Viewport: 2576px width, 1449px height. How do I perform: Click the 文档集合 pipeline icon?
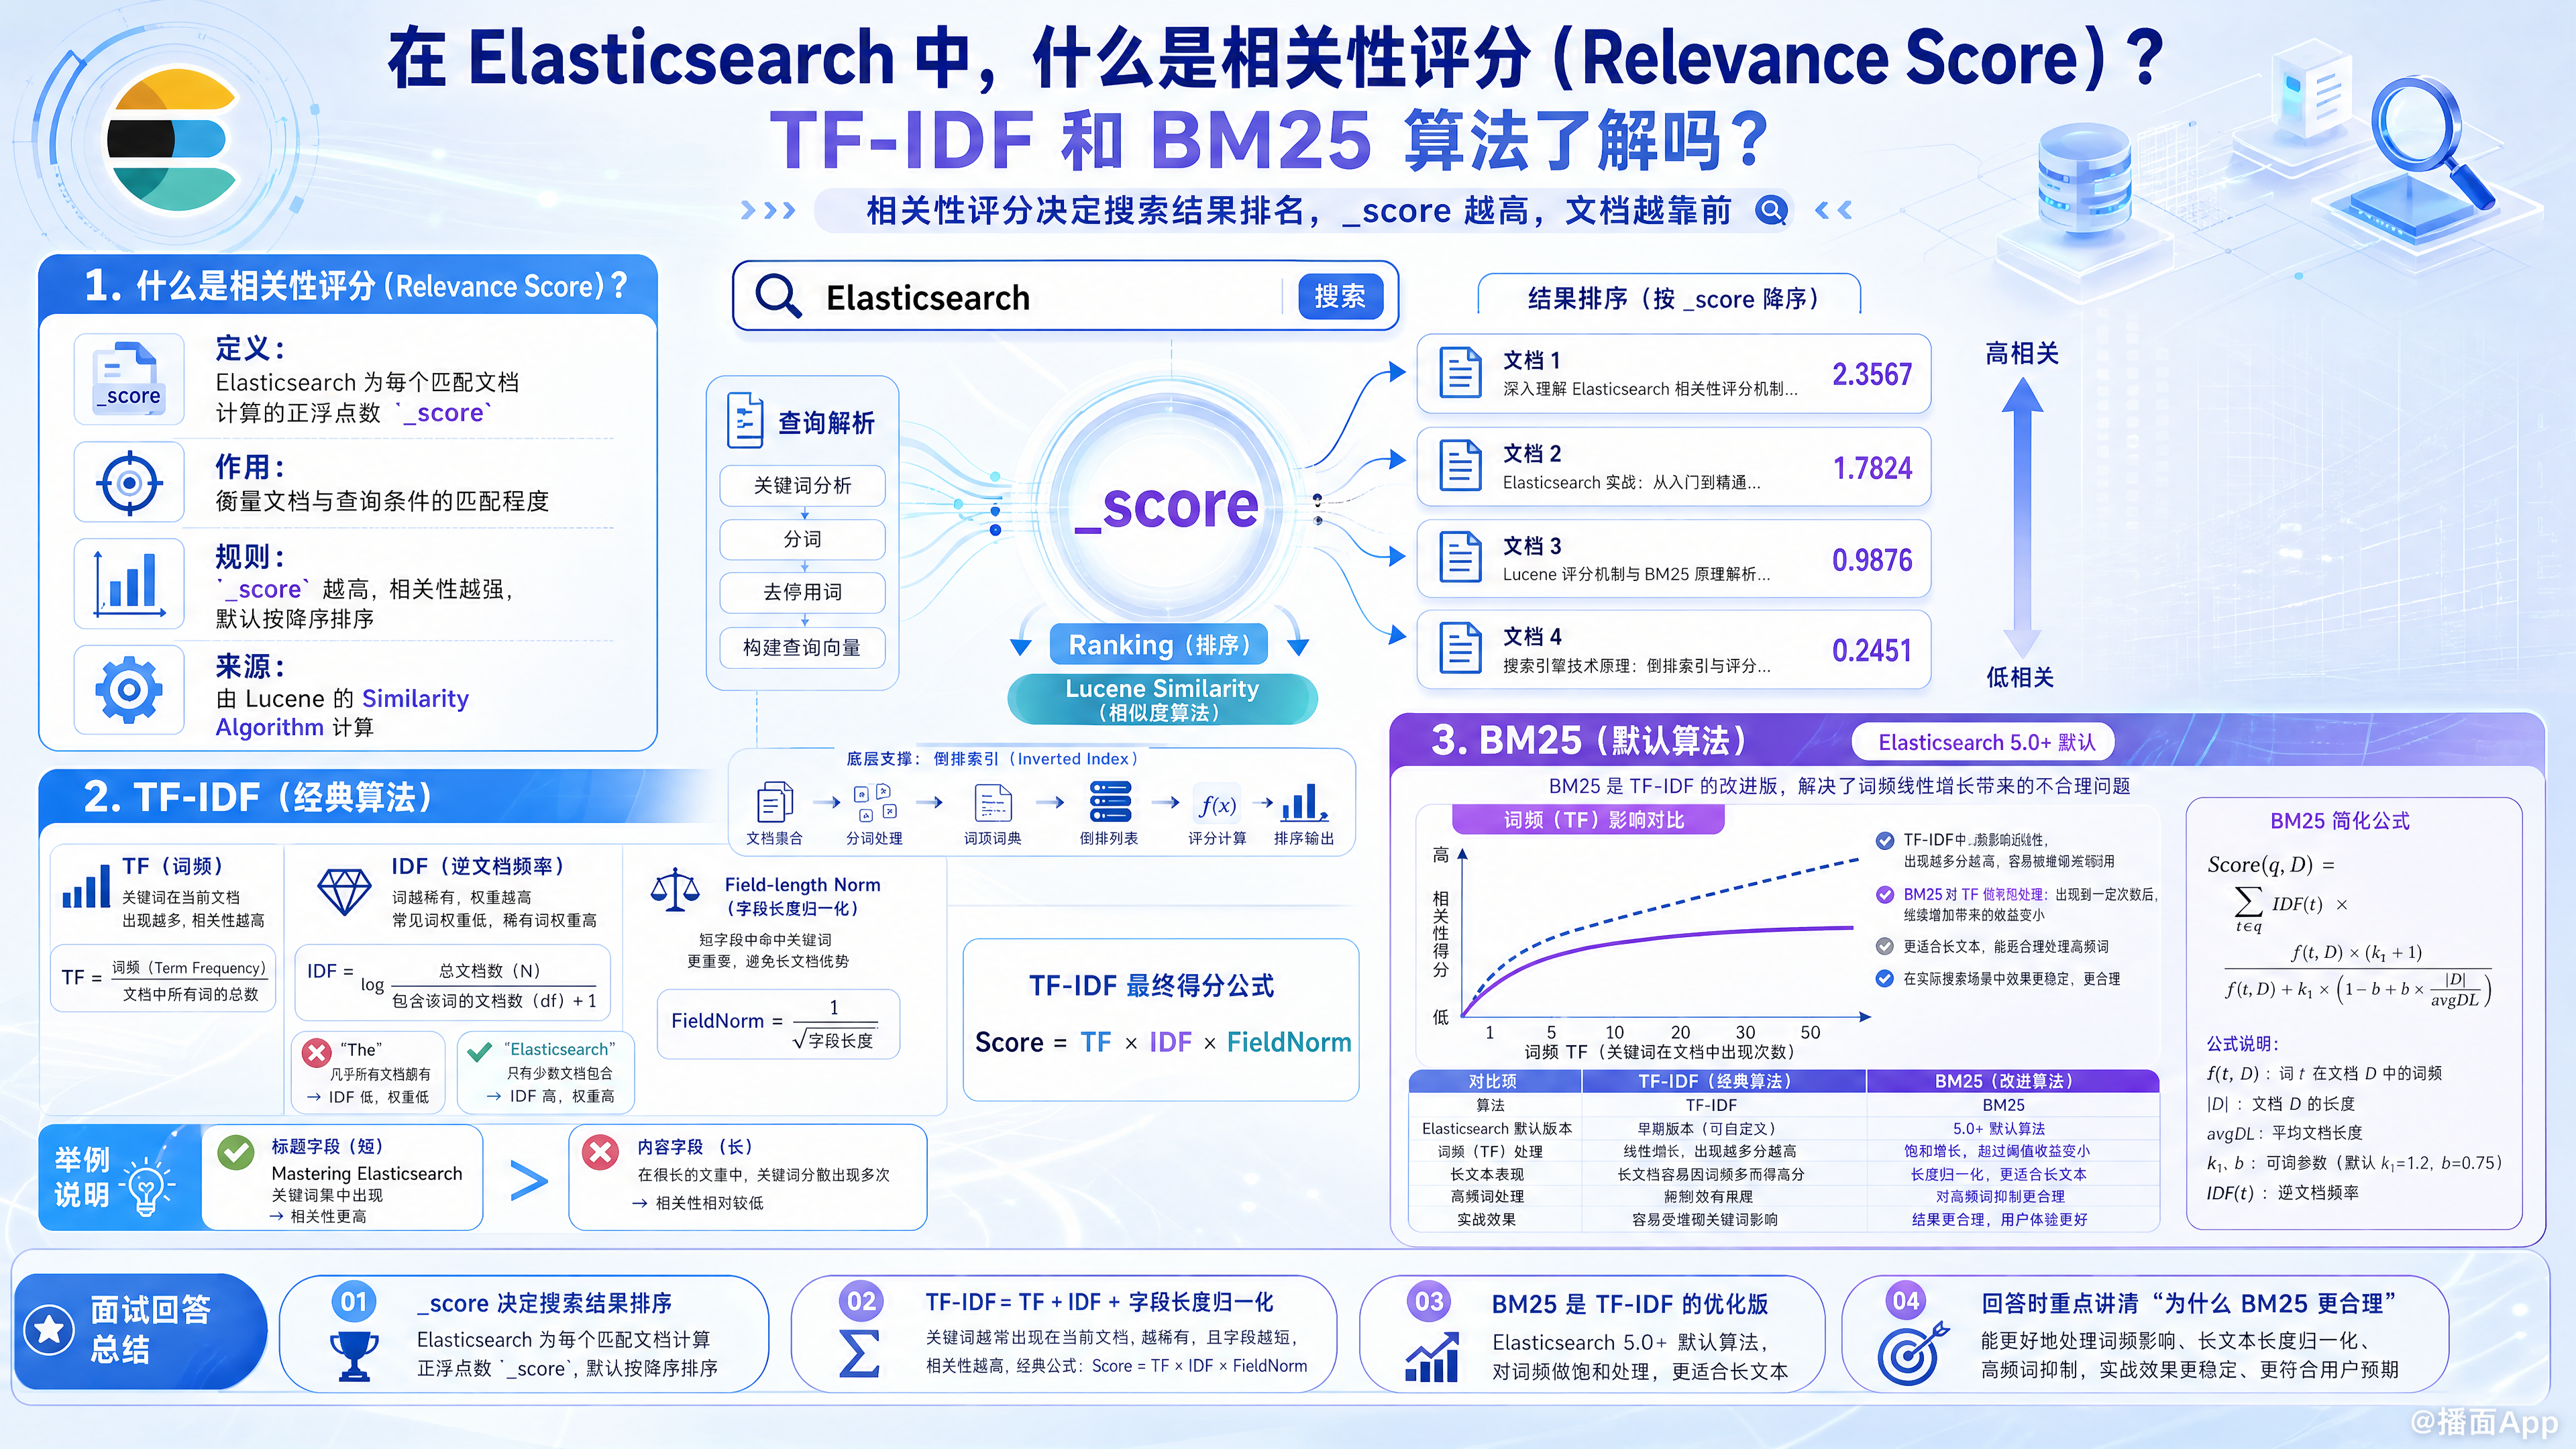click(x=775, y=802)
